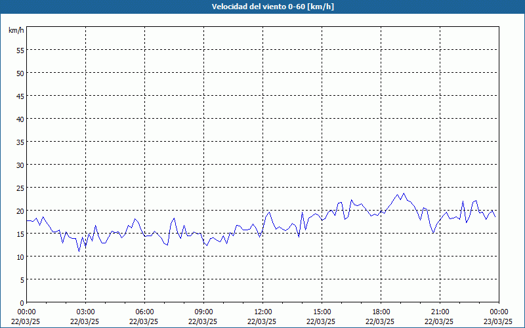Viewport: 525px width, 328px height.
Task: Click the 0 y-axis origin label
Action: point(22,303)
